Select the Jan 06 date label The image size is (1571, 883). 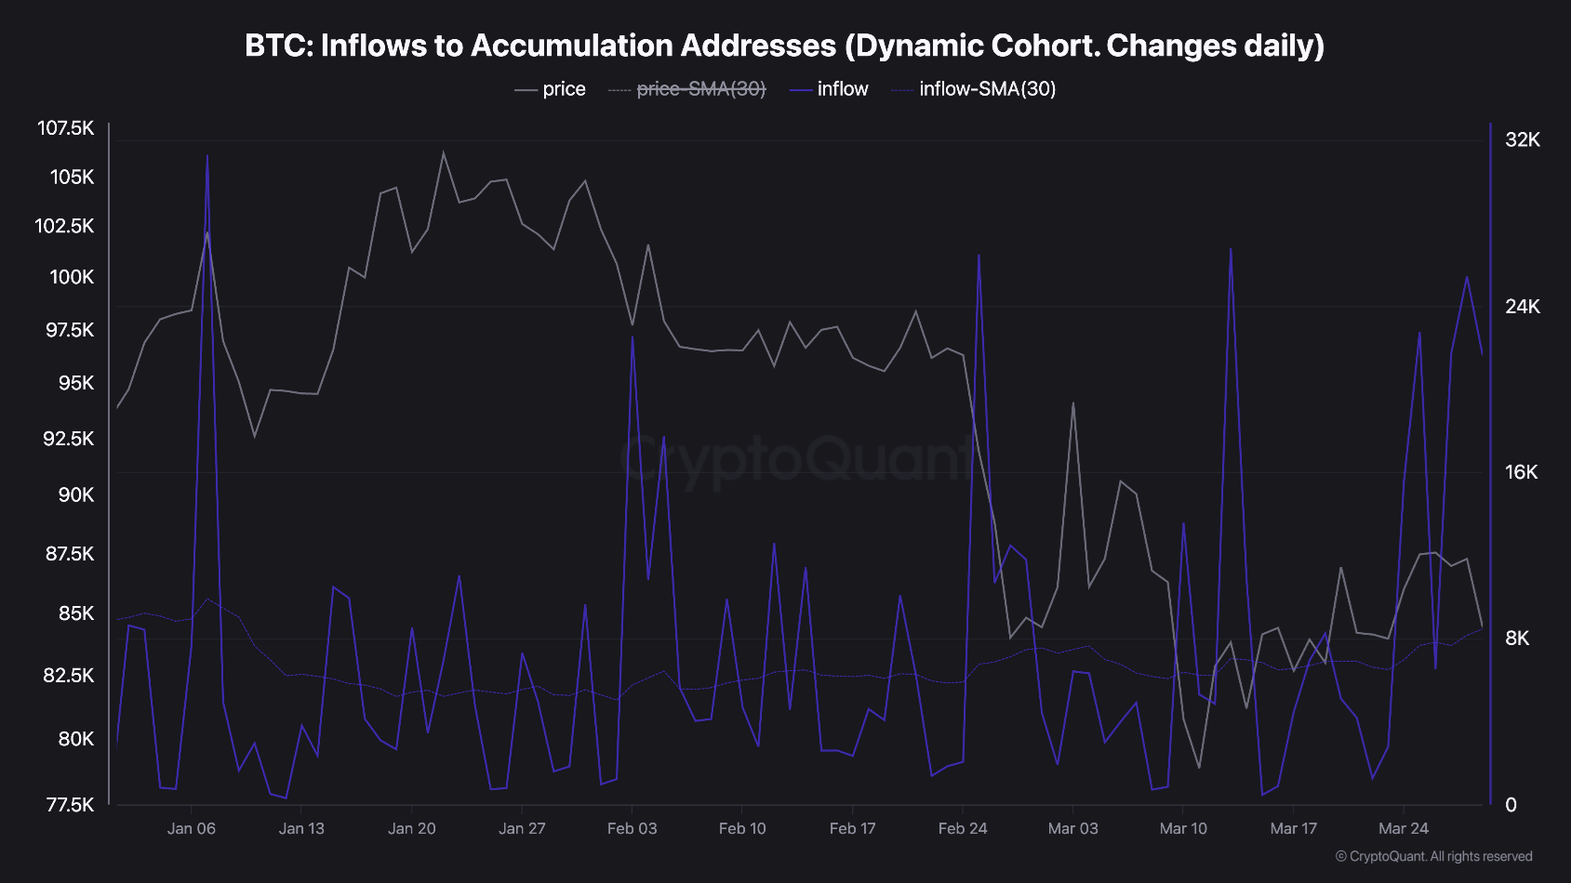(191, 828)
